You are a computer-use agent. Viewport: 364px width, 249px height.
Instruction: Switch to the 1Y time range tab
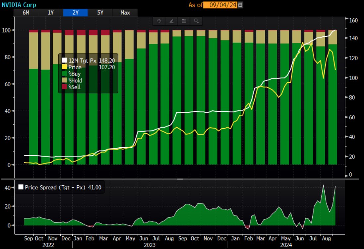50,13
